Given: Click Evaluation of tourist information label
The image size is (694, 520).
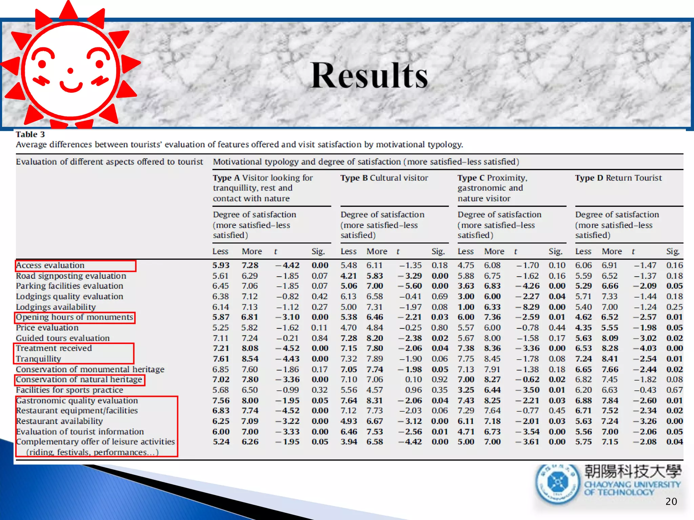Looking at the screenshot, I should click(80, 432).
